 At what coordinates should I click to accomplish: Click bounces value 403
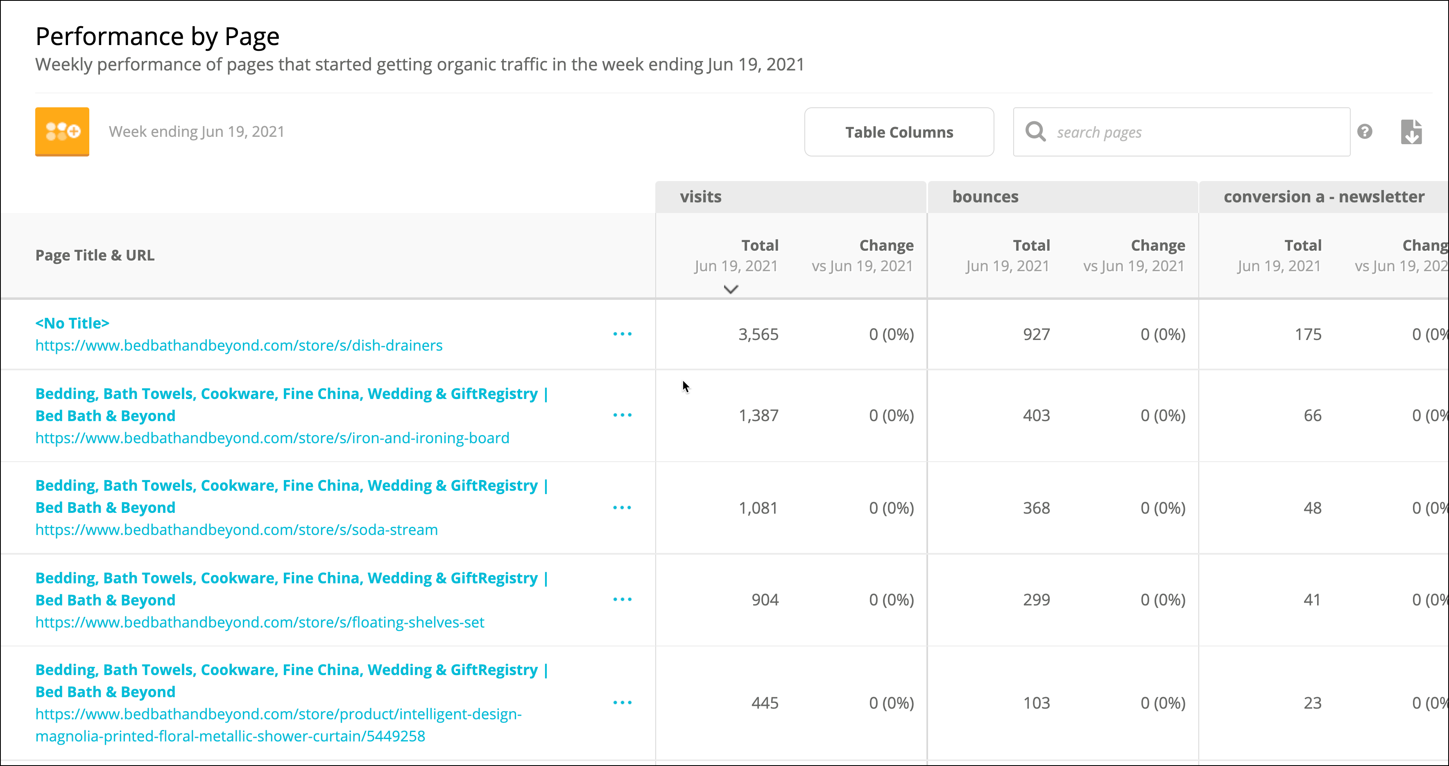[1036, 415]
